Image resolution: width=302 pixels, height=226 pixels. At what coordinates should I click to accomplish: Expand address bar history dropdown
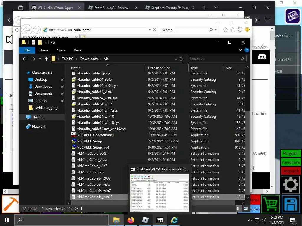point(176,59)
